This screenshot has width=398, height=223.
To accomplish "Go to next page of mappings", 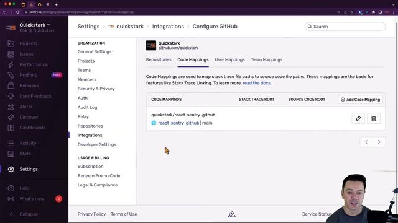I will 379,142.
